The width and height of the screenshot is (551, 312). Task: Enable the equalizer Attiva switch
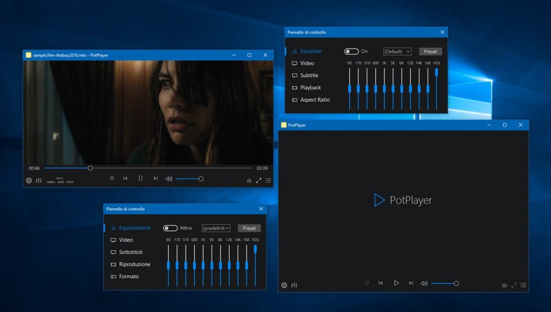(x=170, y=228)
